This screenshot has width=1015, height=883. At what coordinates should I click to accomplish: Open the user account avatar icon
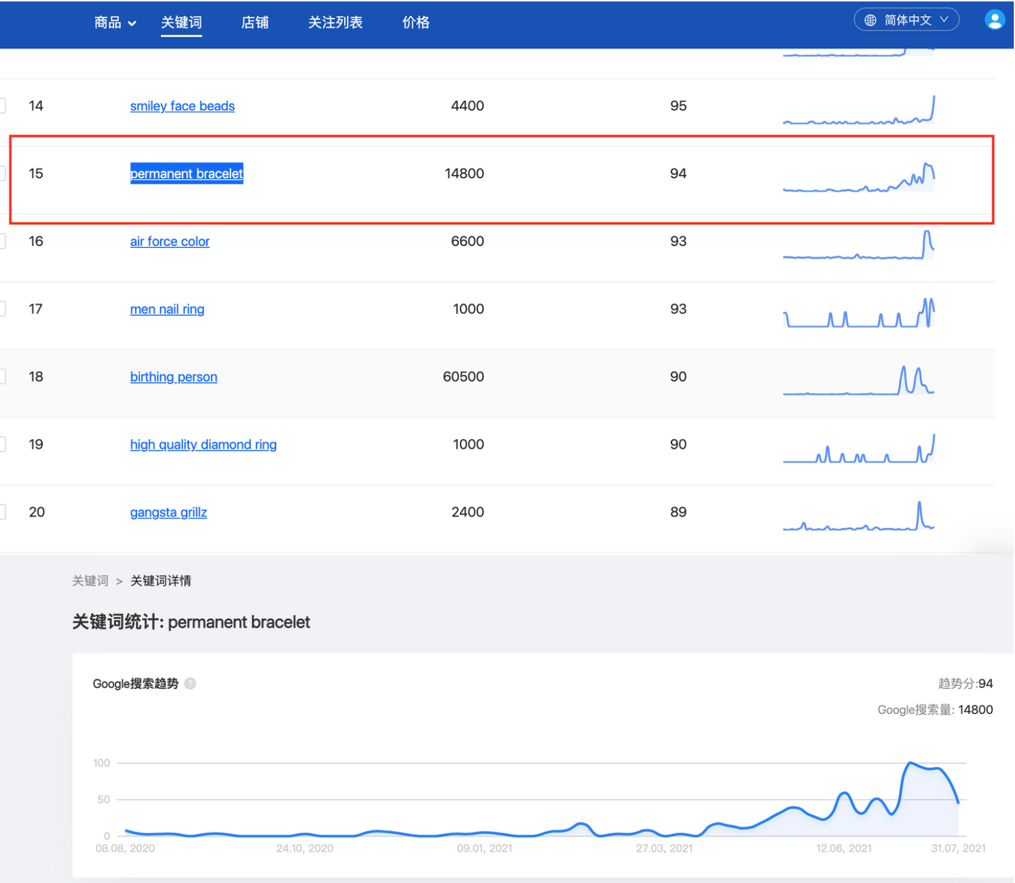click(x=994, y=20)
